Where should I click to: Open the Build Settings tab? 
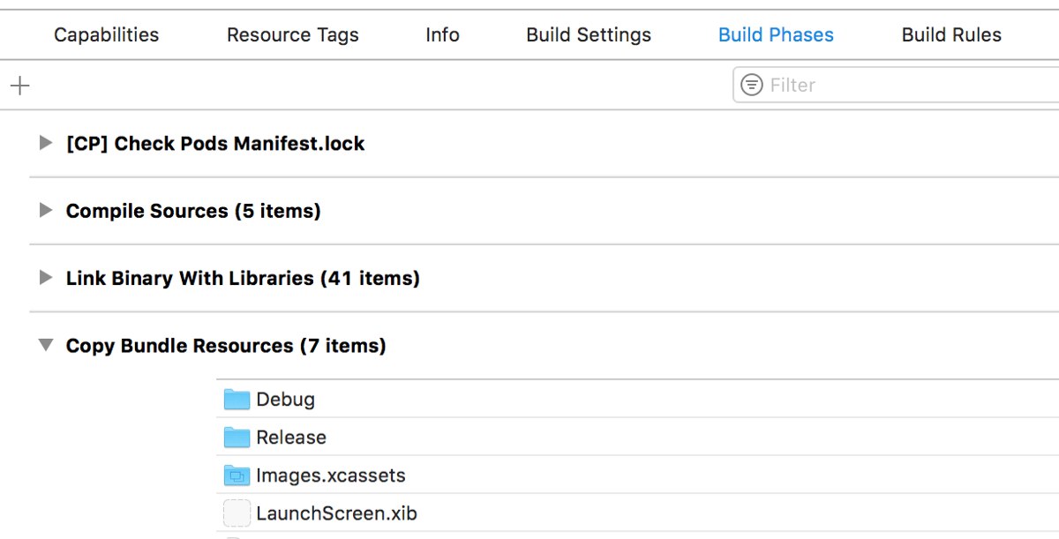589,35
